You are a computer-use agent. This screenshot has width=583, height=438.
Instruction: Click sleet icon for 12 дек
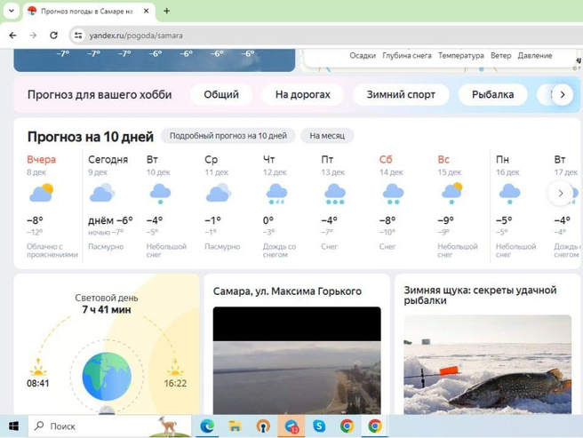pyautogui.click(x=276, y=194)
